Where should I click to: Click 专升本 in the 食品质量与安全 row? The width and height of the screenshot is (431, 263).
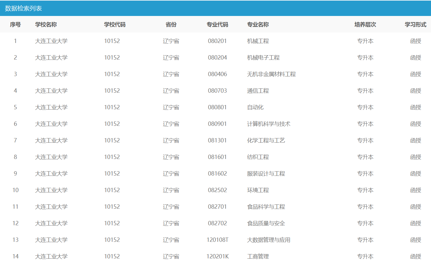365,223
